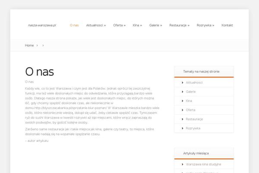The width and height of the screenshot is (259, 173).
Task: Click the nasza-warszawa.pl site logo
Action: click(x=42, y=26)
